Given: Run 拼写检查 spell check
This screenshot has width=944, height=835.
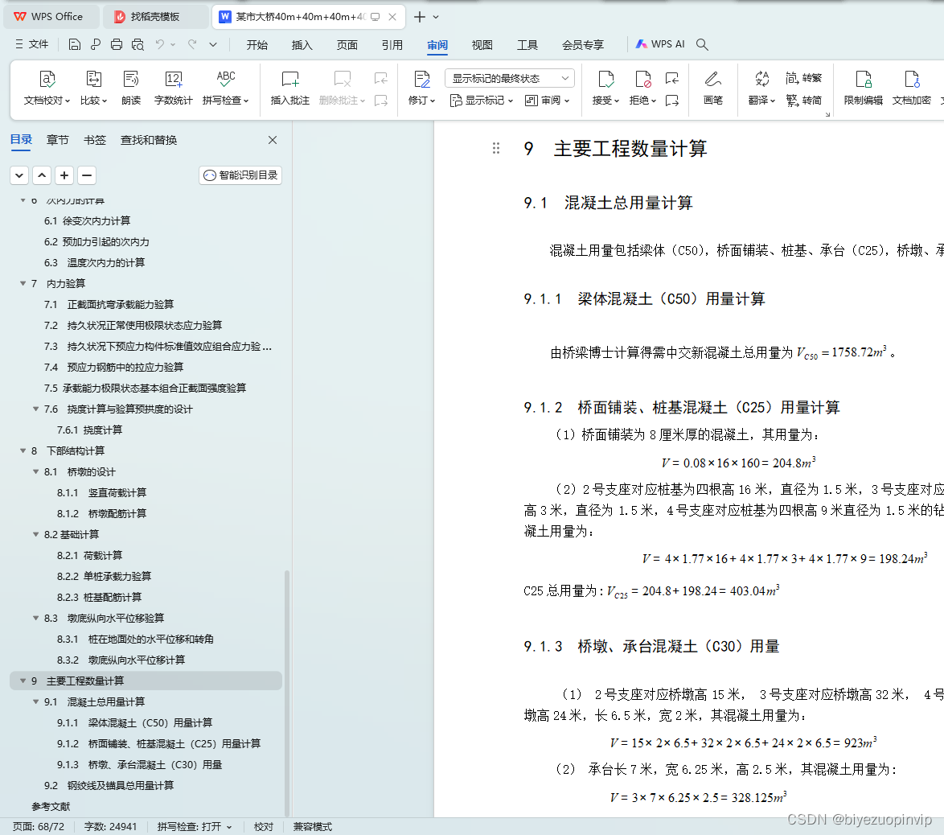Looking at the screenshot, I should (225, 88).
